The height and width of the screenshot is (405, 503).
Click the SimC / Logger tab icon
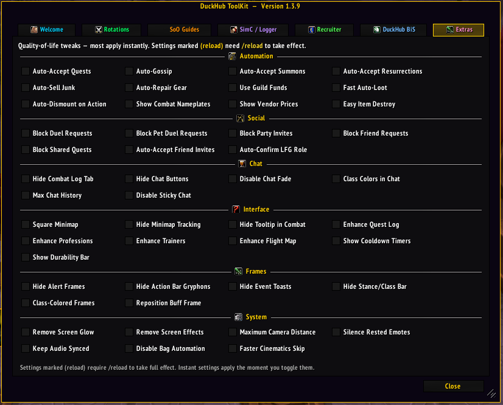pyautogui.click(x=234, y=30)
